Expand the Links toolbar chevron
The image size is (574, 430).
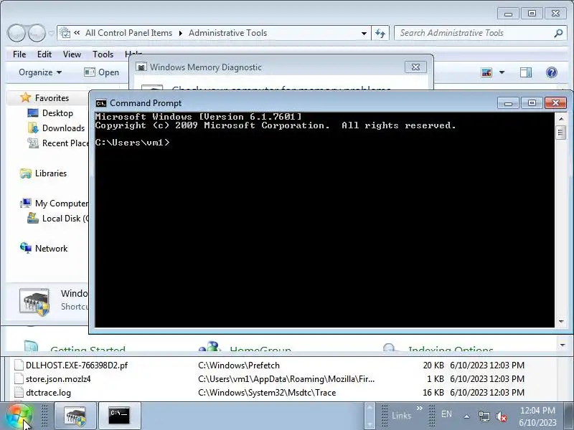pyautogui.click(x=419, y=408)
